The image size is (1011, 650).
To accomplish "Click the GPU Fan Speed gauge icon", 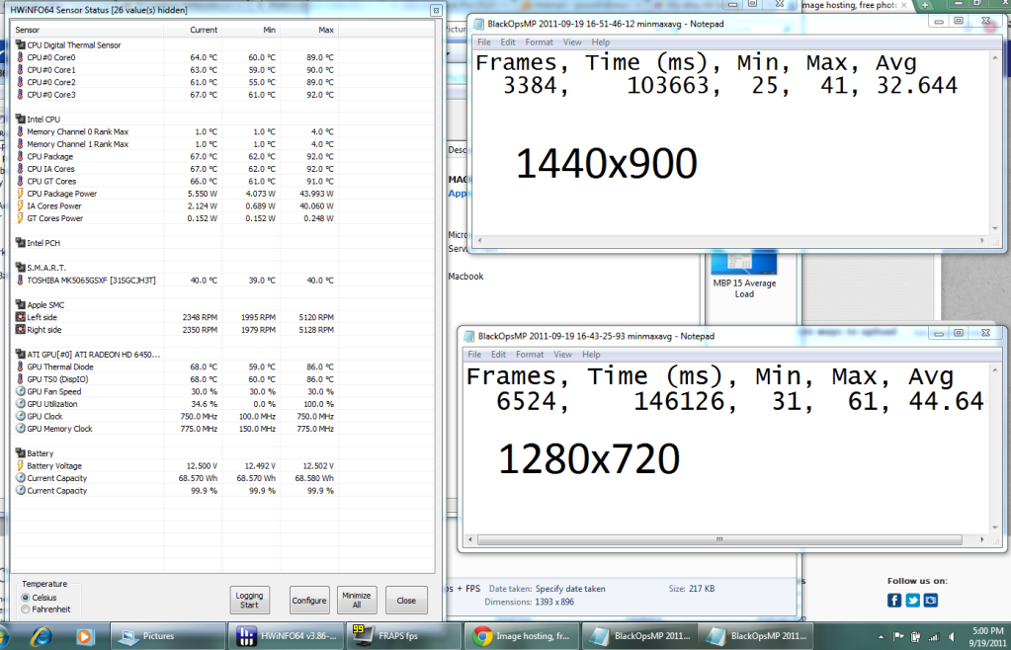I will tap(20, 391).
